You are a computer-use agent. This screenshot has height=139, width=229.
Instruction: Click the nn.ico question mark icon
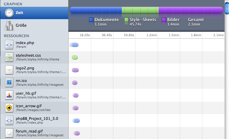tap(9, 82)
